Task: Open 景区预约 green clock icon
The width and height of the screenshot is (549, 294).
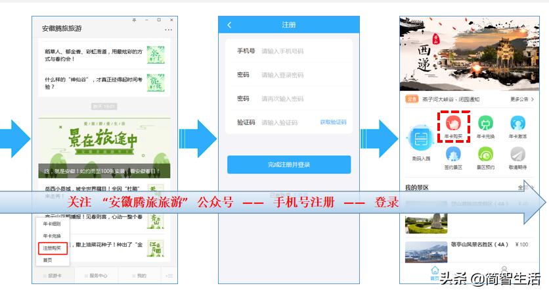Action: click(485, 155)
